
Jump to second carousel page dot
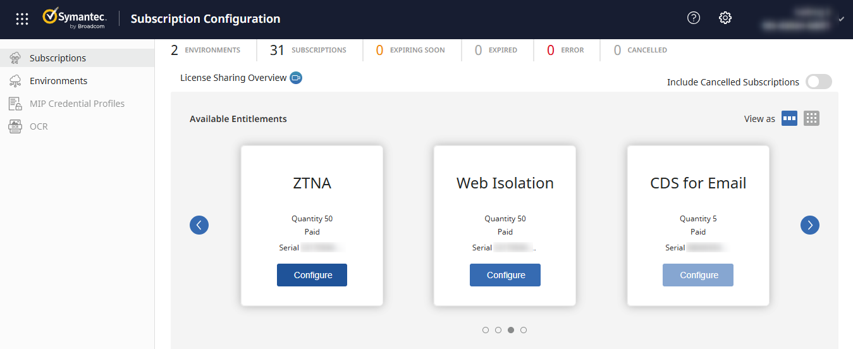pos(498,330)
